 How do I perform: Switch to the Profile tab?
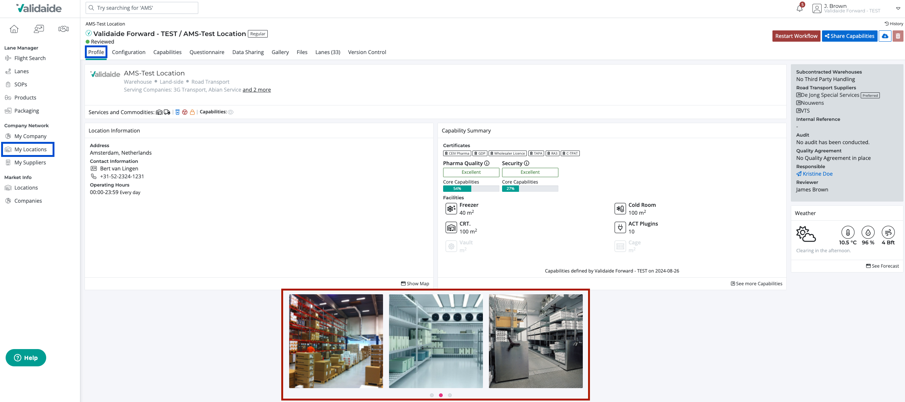pyautogui.click(x=96, y=52)
